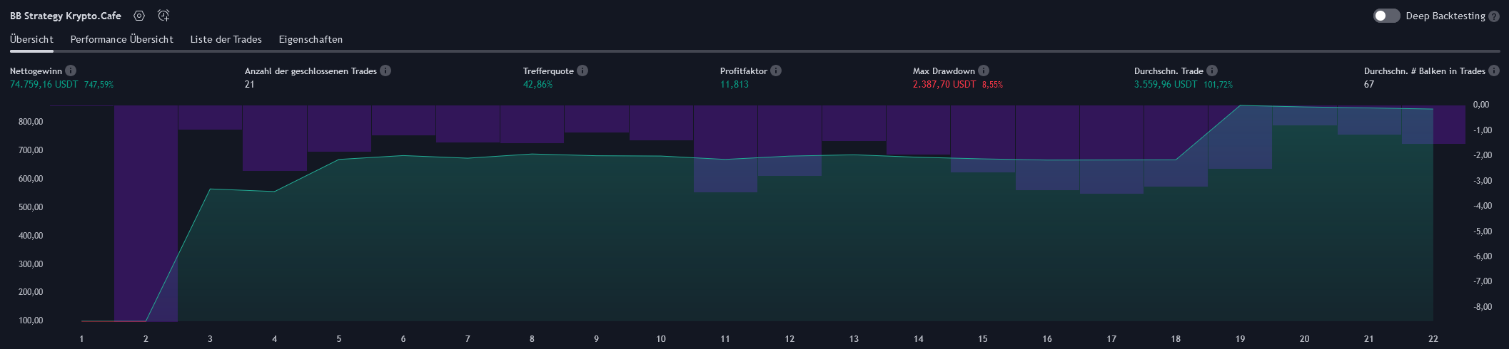1509x349 pixels.
Task: Click trade number 2 on chart axis
Action: click(x=146, y=339)
